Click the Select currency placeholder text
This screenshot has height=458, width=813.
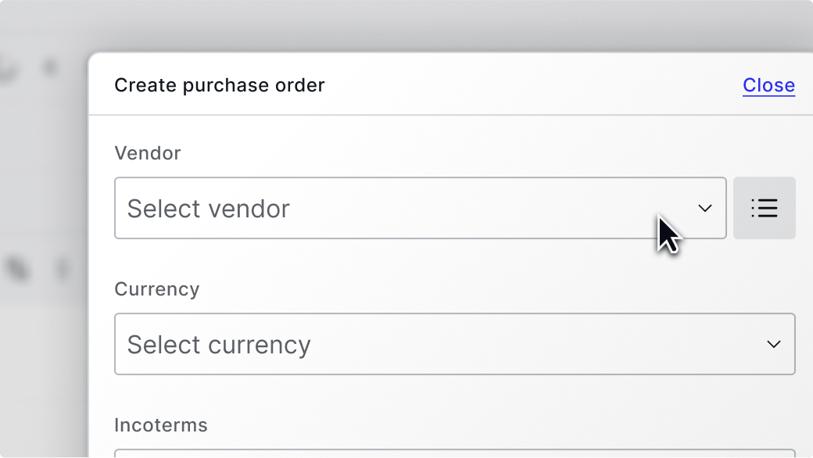[219, 345]
